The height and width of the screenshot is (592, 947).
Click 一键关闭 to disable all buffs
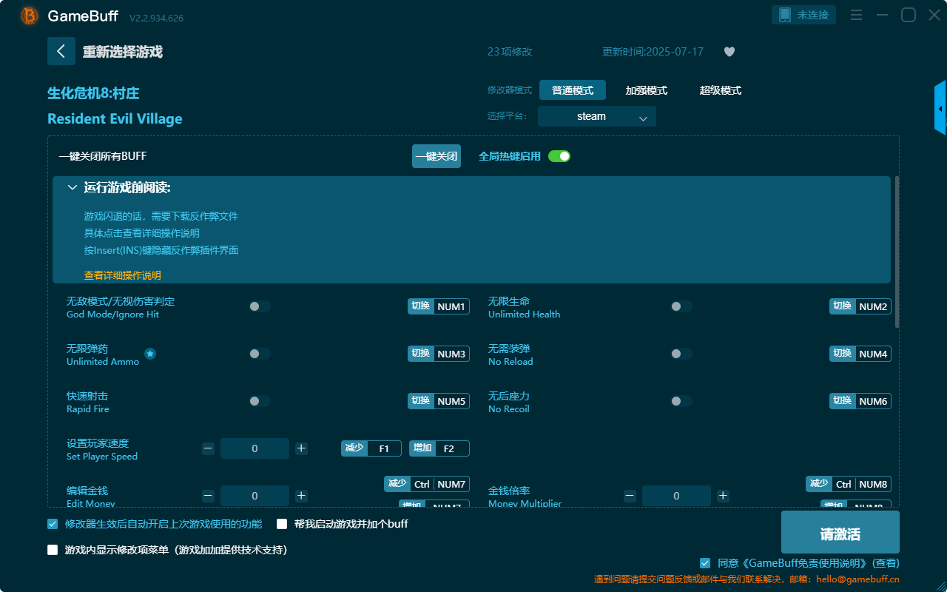[436, 156]
